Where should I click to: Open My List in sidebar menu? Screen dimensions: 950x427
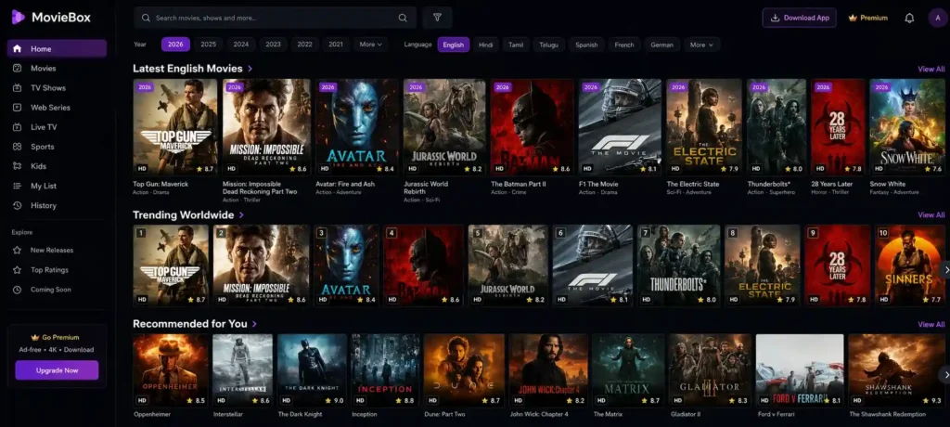57,187
